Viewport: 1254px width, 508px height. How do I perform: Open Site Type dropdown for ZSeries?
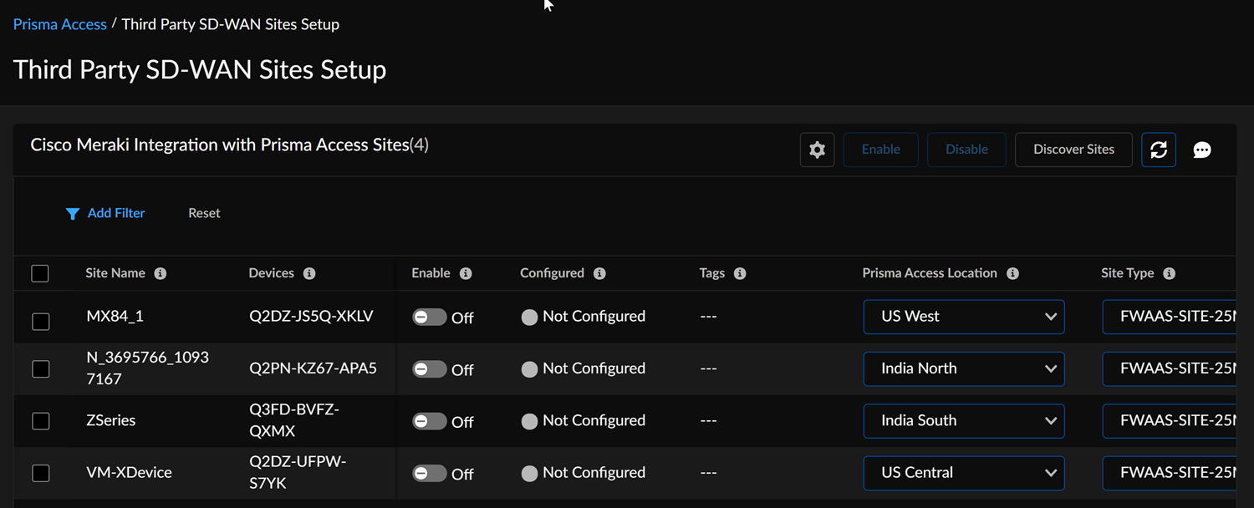[x=1170, y=421]
